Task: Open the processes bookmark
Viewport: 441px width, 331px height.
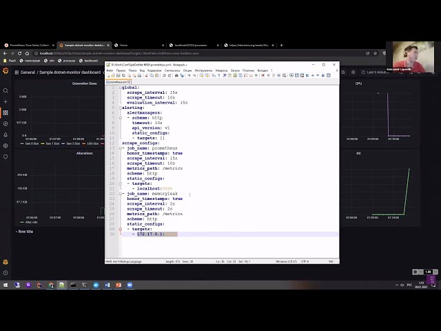Action: [x=67, y=61]
